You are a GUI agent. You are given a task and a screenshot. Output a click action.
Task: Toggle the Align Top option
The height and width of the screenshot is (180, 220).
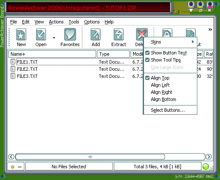point(170,78)
